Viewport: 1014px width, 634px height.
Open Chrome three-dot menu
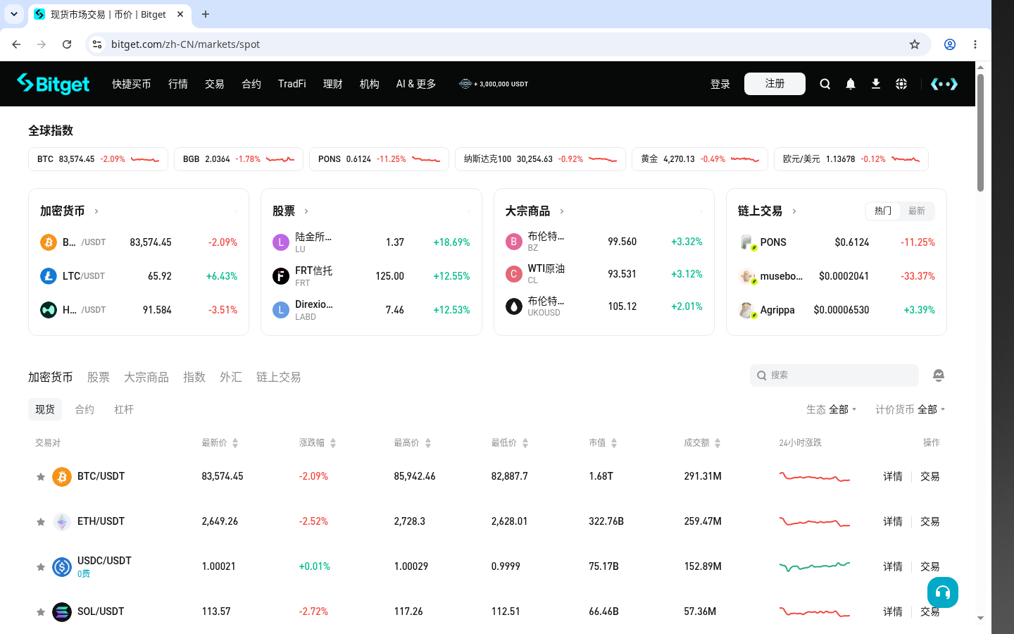point(975,44)
